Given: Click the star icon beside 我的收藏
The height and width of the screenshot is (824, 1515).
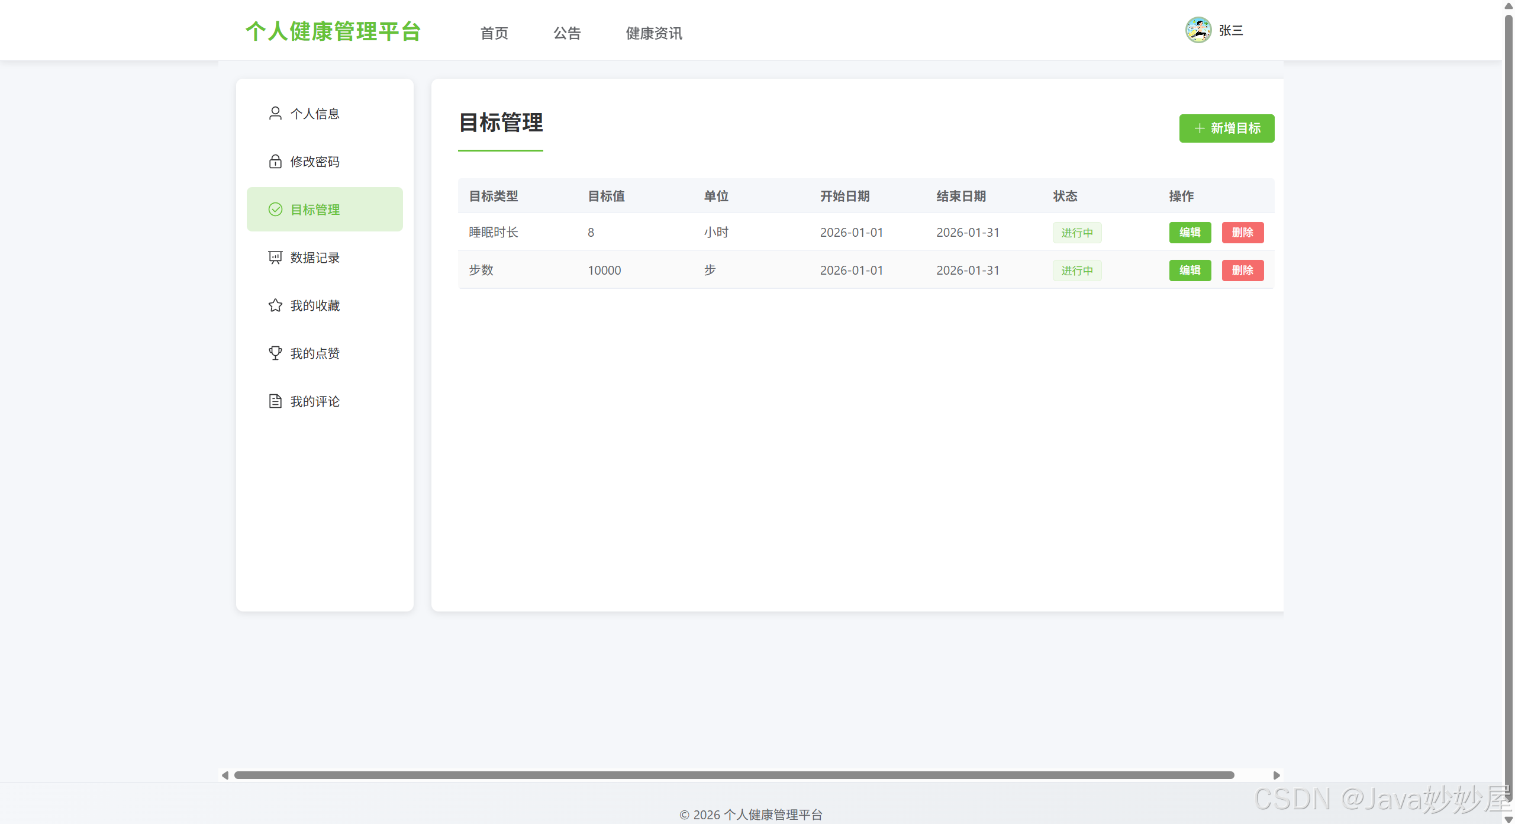Looking at the screenshot, I should [x=275, y=305].
